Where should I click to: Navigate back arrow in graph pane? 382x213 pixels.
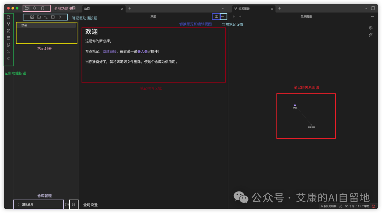[x=234, y=17]
